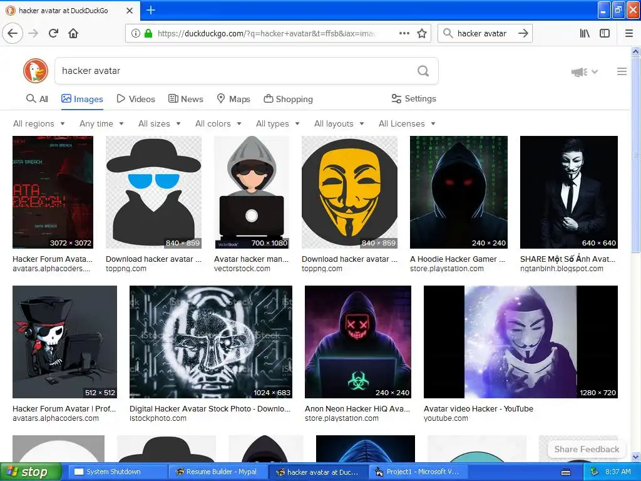Click the green secure padlock icon

point(148,33)
